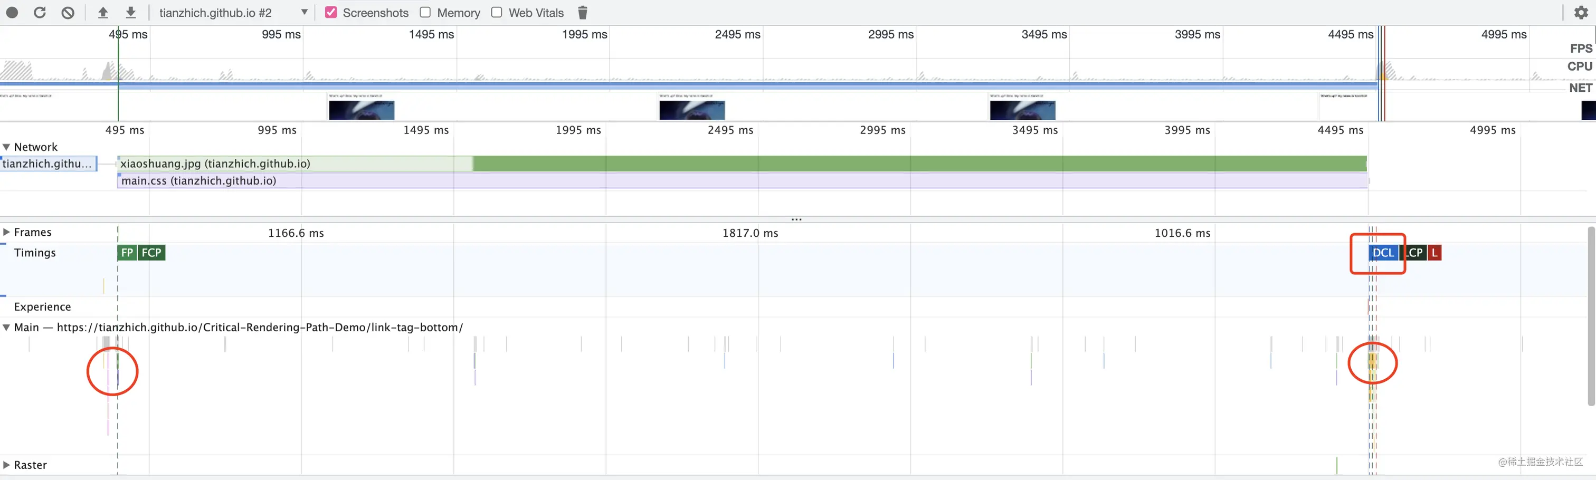Click the NET overview label
Viewport: 1596px width, 480px height.
tap(1581, 88)
